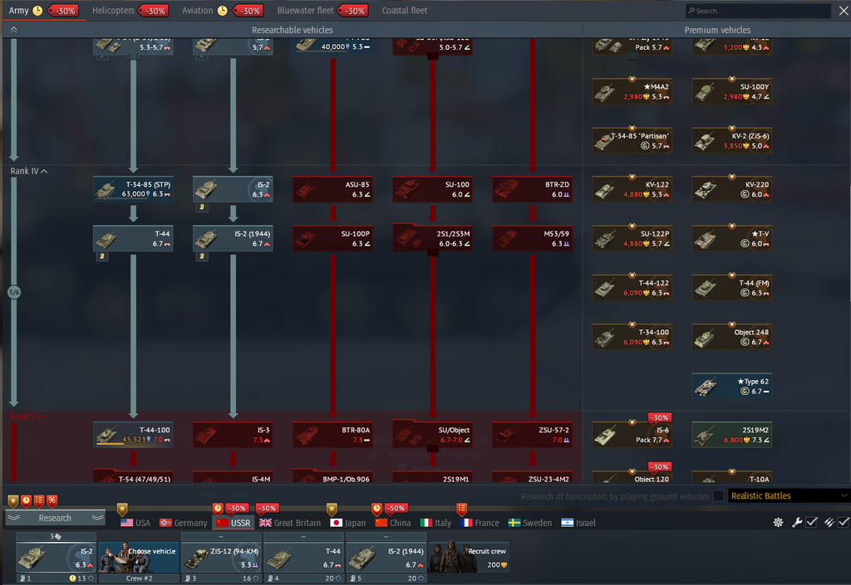This screenshot has width=851, height=585.
Task: Select the SU-100Y premium card
Action: (x=732, y=91)
